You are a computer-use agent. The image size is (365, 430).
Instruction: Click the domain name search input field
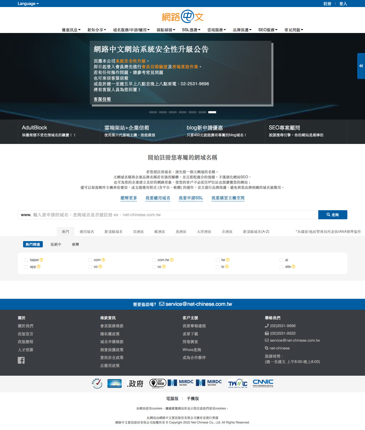[x=168, y=215]
